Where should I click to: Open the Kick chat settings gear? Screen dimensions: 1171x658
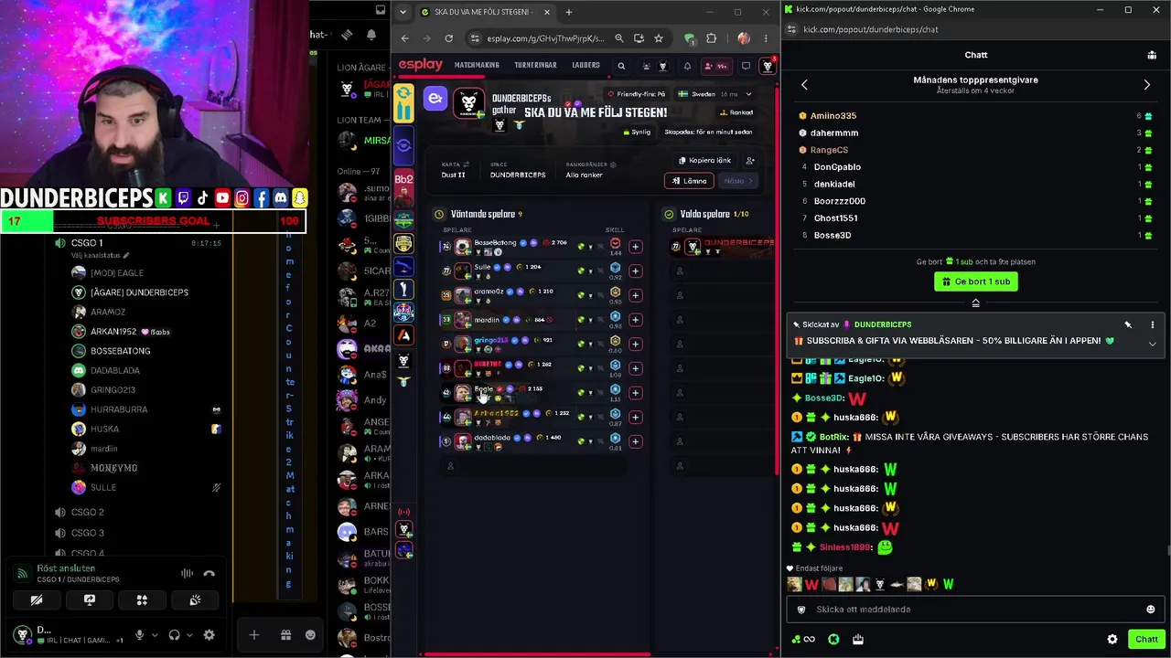click(x=1112, y=640)
